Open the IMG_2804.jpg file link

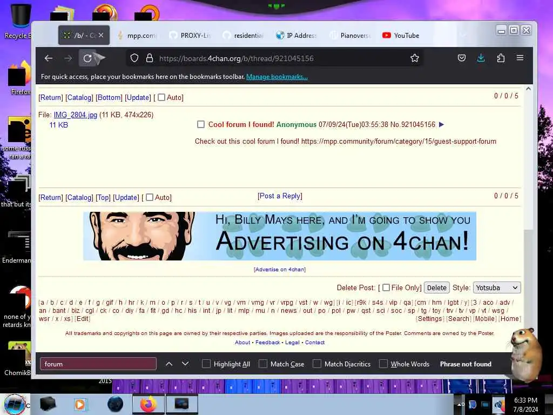(x=76, y=115)
